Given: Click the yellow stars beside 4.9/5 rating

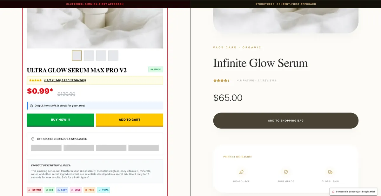Looking at the screenshot, I should pos(35,80).
